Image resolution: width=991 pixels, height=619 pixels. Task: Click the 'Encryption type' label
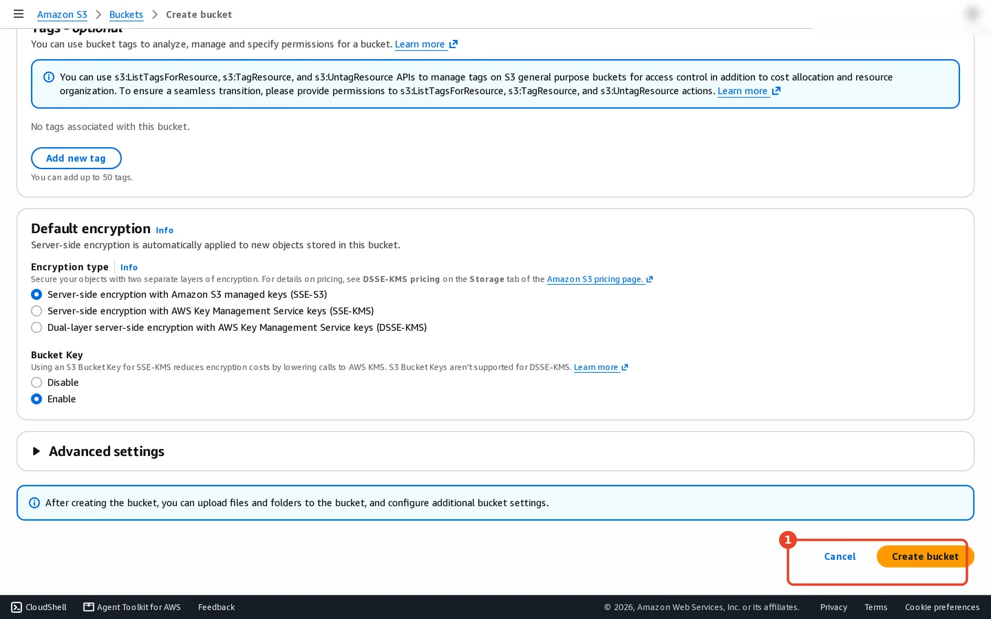[x=70, y=267]
